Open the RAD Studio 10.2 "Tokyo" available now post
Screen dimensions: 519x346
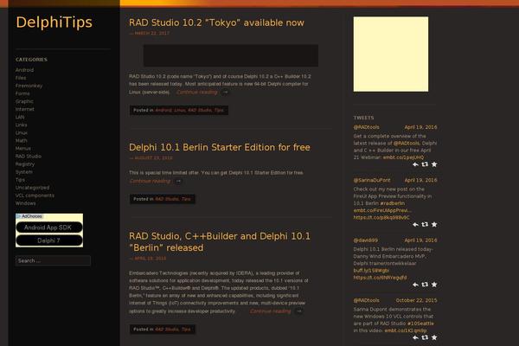coord(216,22)
